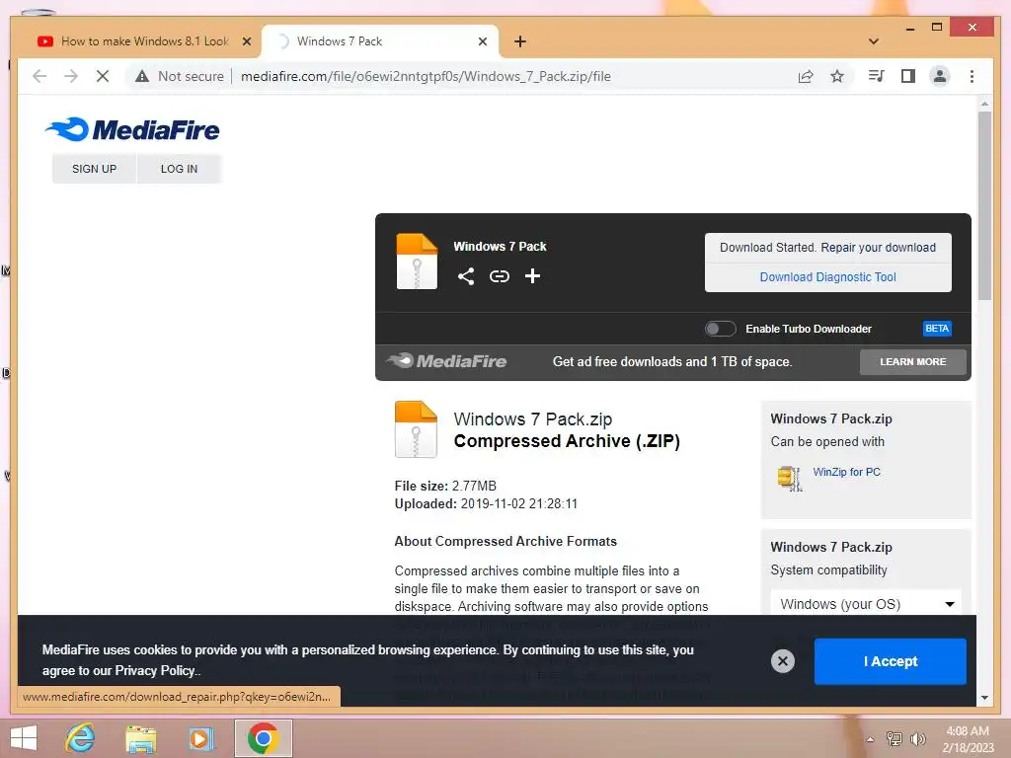Select the Windows 7 Pack tab
This screenshot has width=1011, height=758.
tap(380, 41)
